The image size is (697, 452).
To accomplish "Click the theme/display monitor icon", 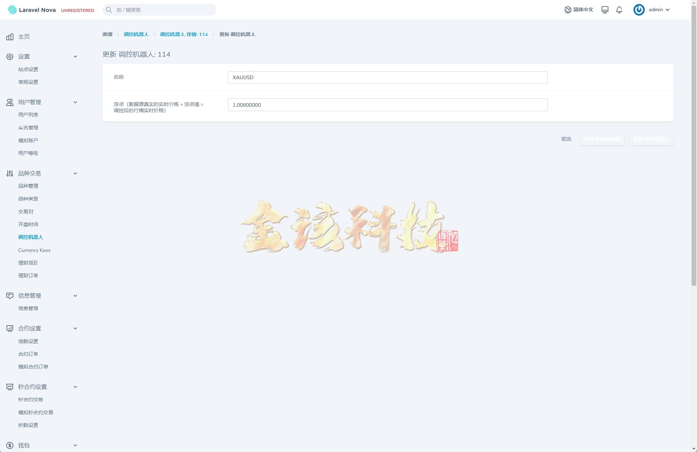I will pos(605,10).
